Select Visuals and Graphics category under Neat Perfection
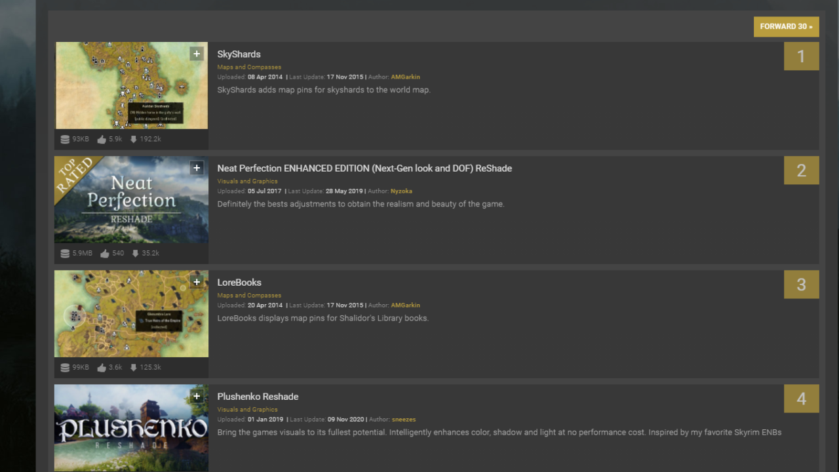839x472 pixels. point(247,181)
